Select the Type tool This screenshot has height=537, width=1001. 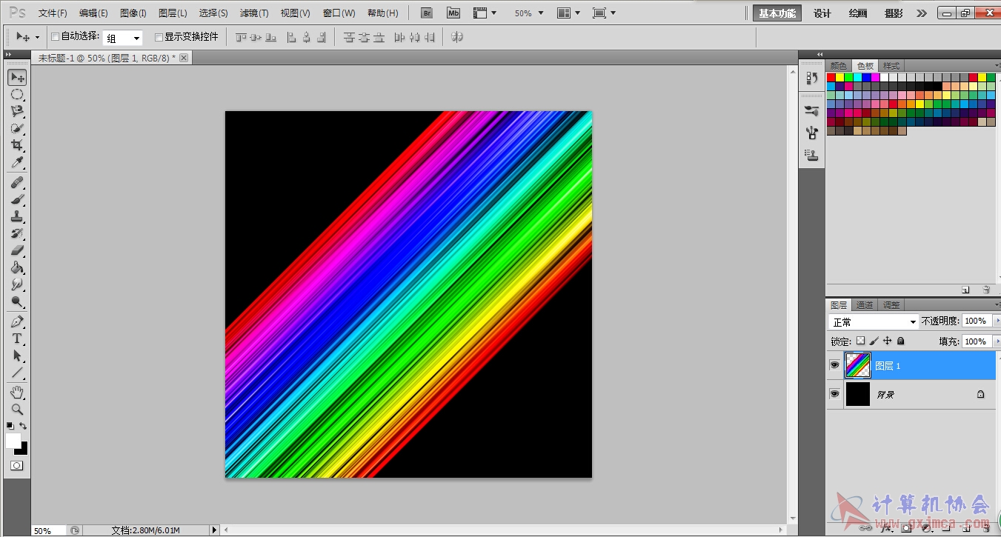[x=17, y=338]
